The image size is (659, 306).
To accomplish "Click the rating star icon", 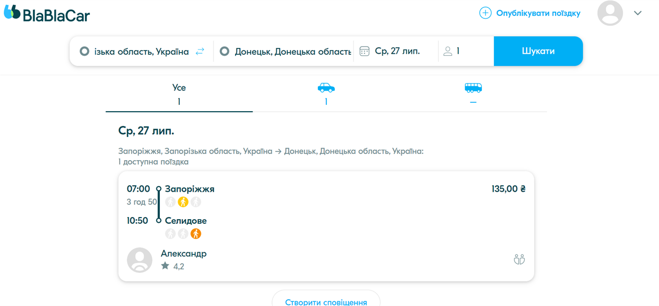I will coord(166,266).
